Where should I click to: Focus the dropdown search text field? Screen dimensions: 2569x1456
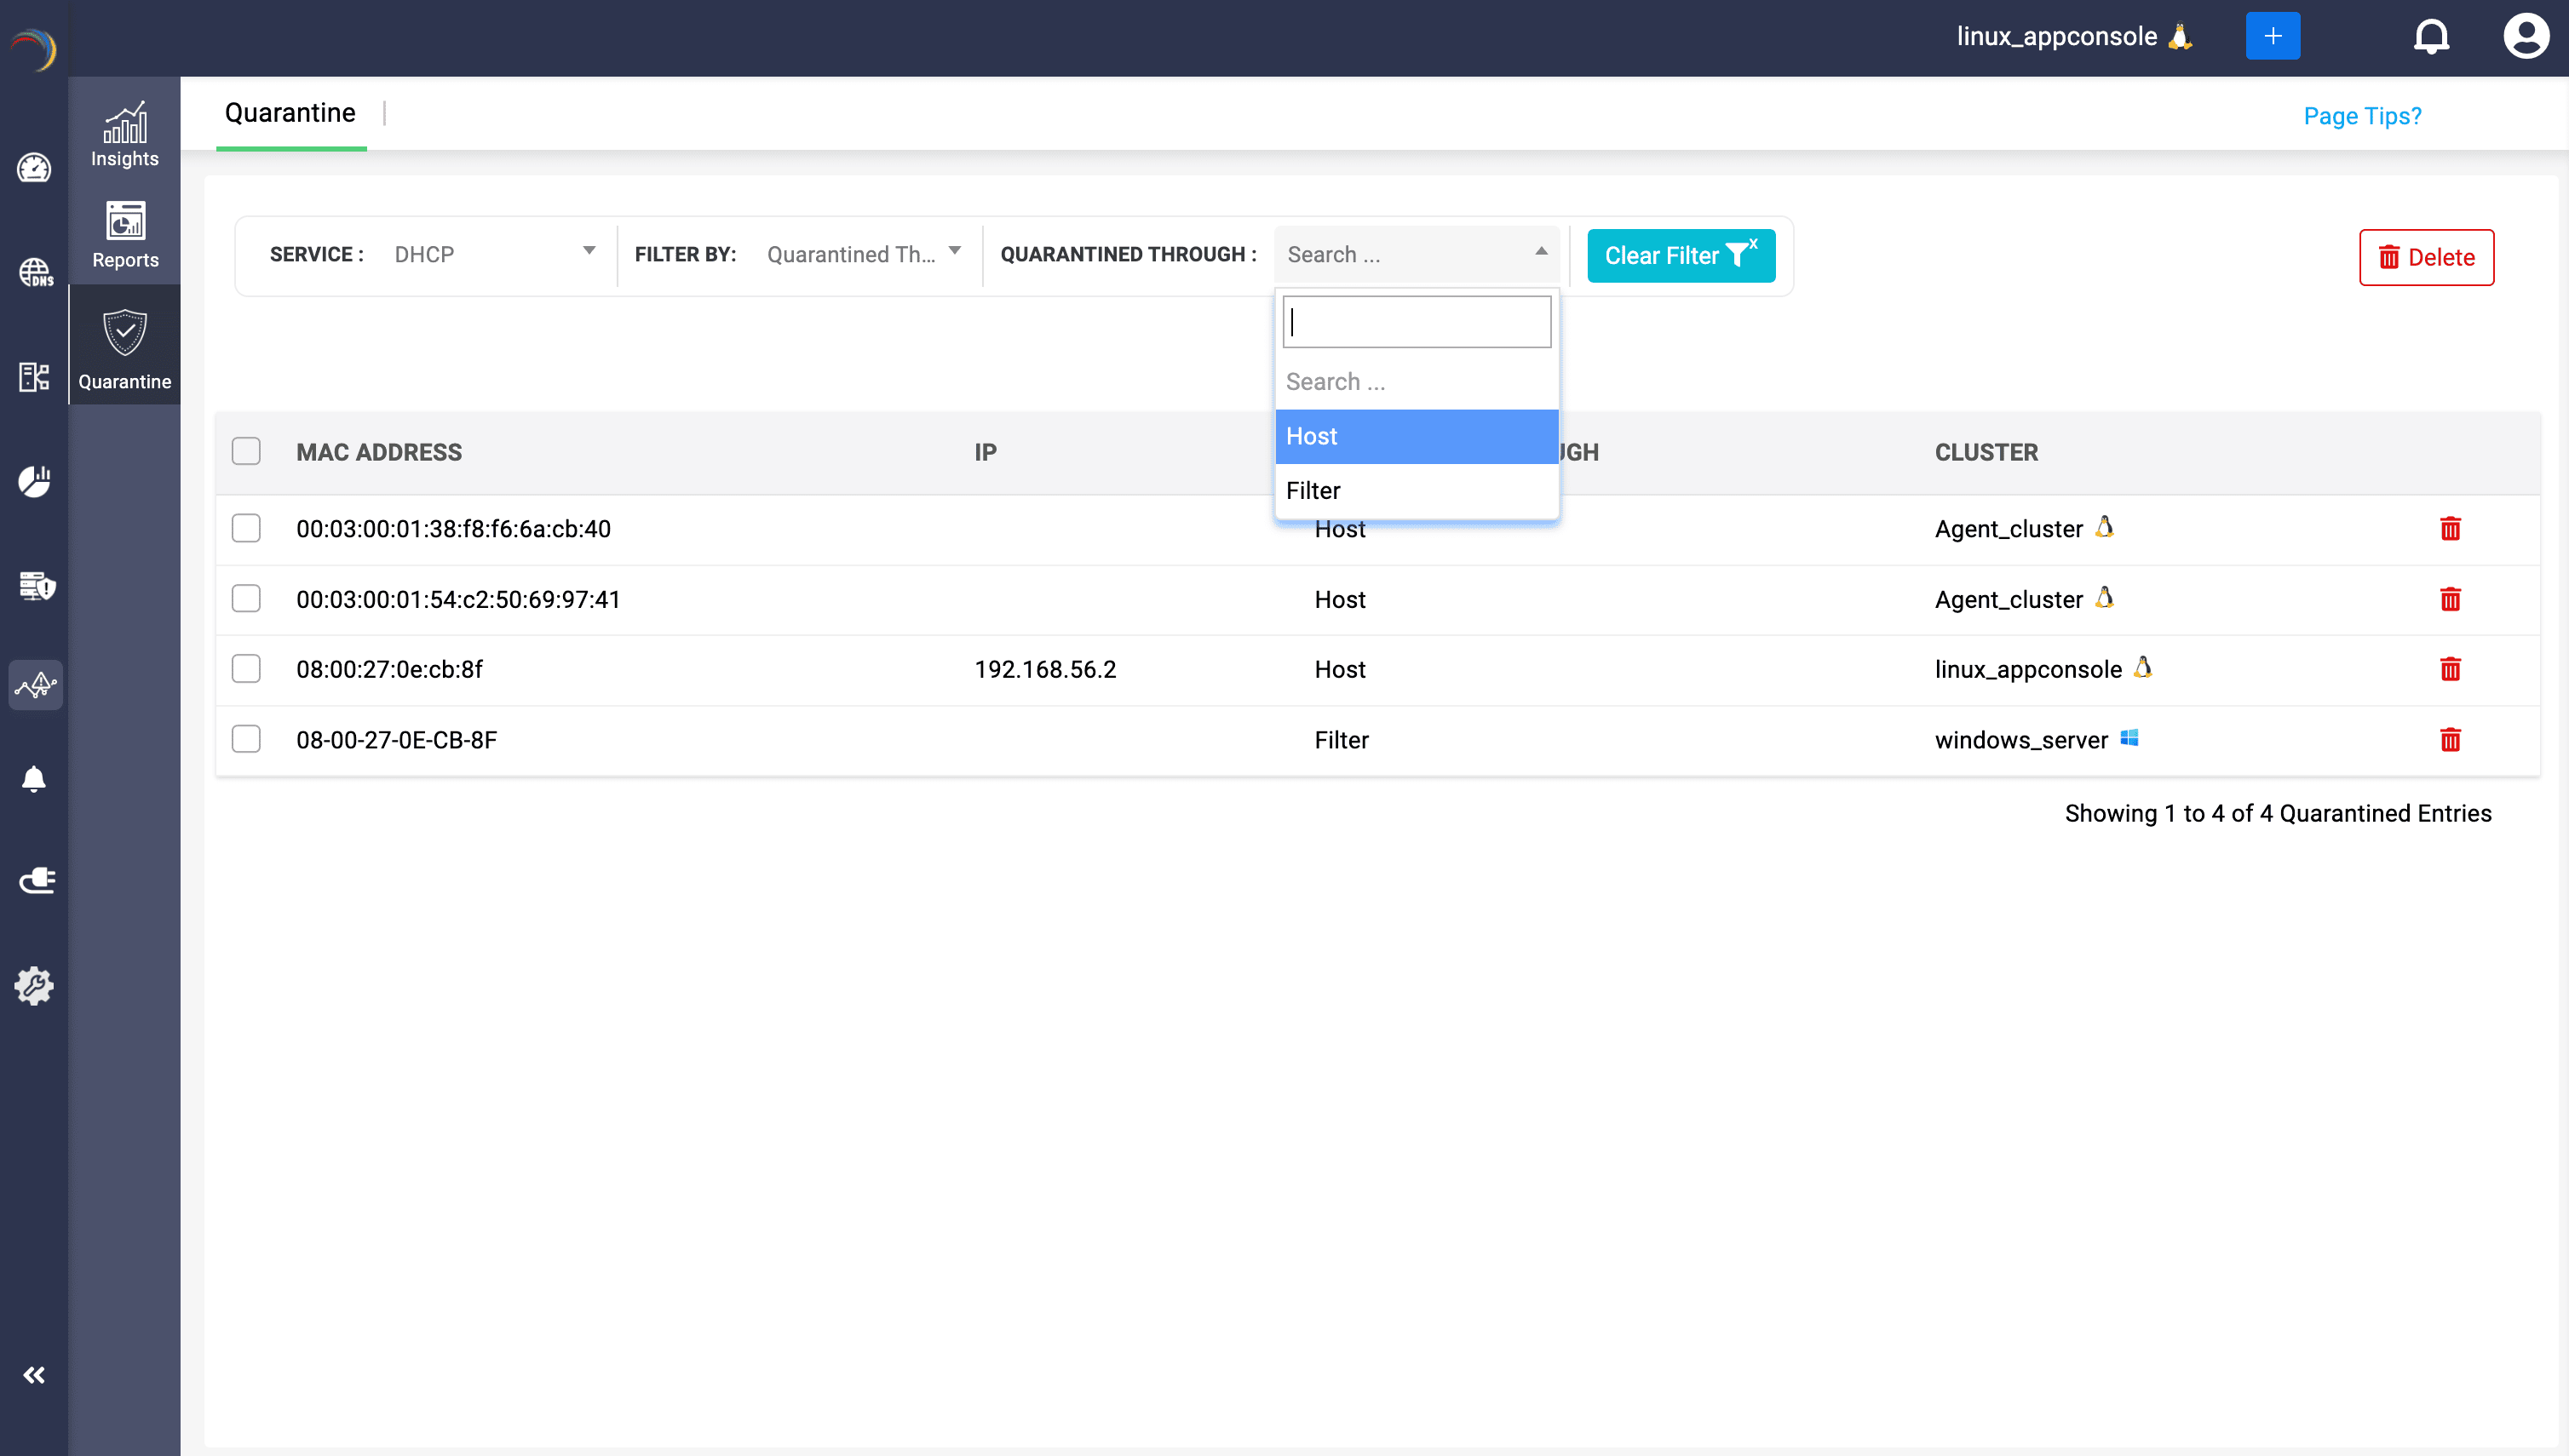tap(1416, 322)
